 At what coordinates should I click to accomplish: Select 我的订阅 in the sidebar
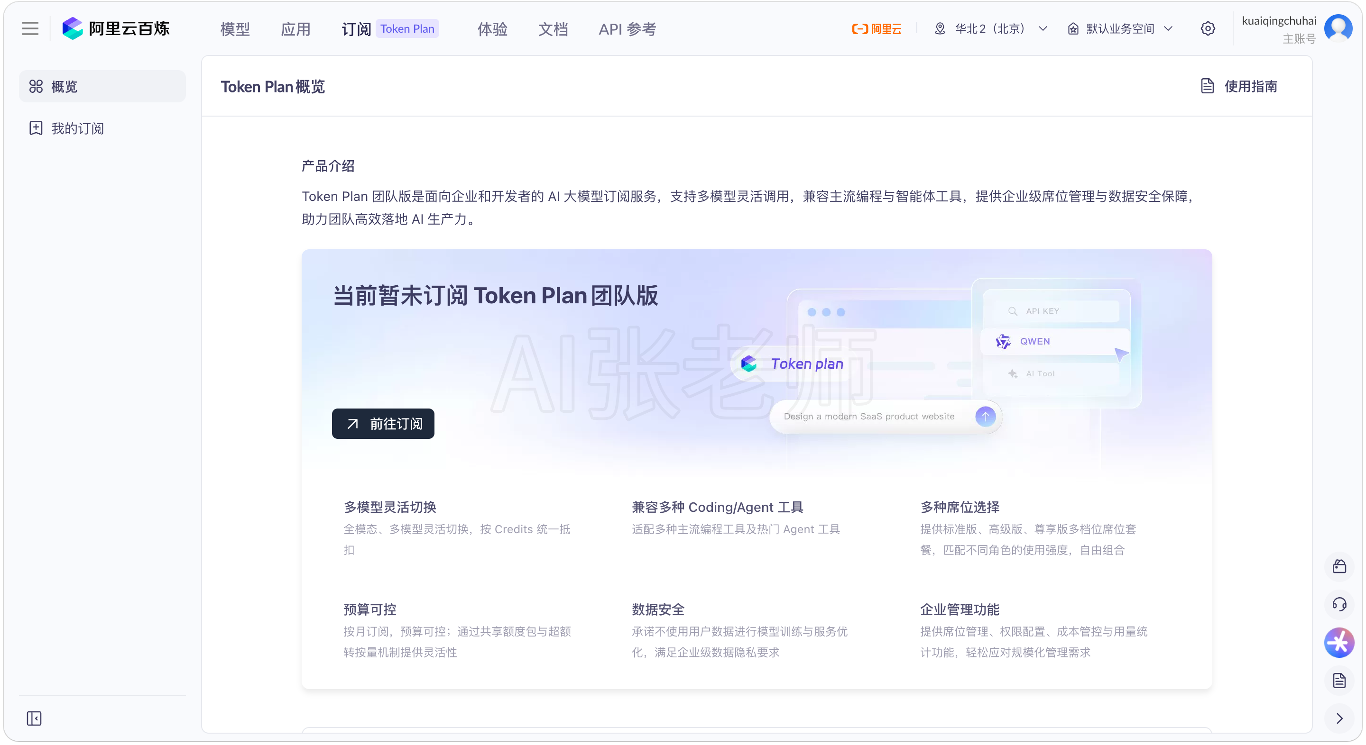pyautogui.click(x=102, y=128)
